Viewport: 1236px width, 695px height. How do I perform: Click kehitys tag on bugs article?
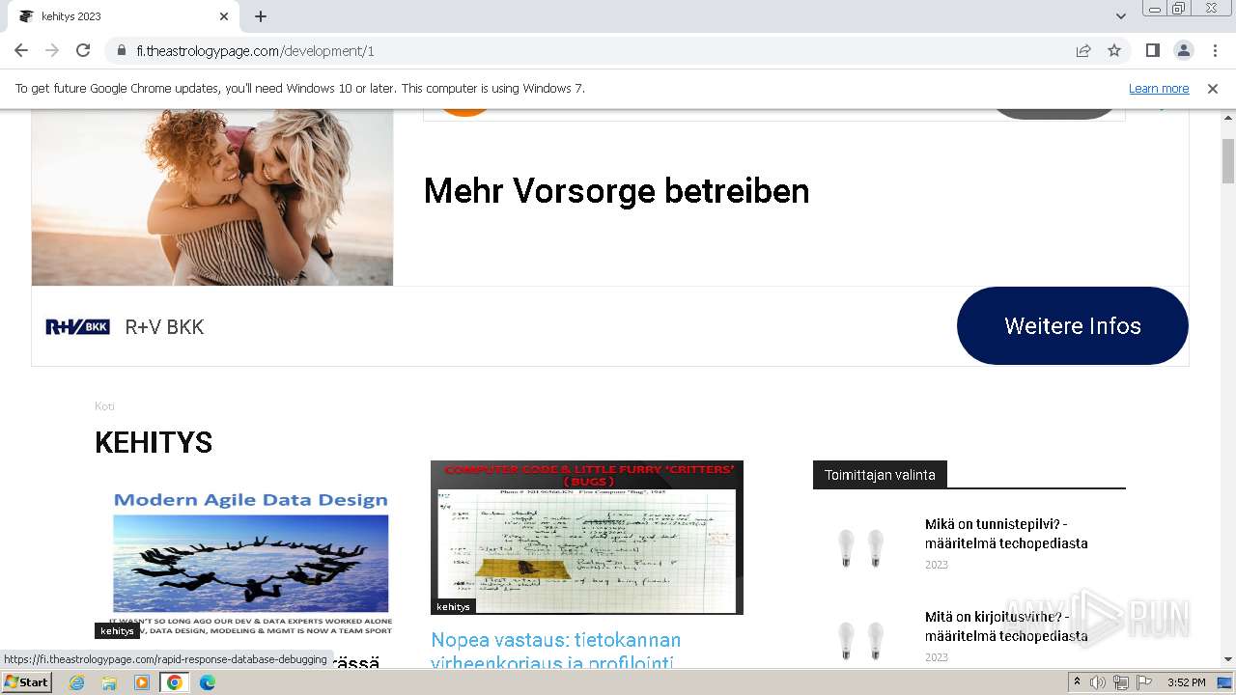[453, 606]
